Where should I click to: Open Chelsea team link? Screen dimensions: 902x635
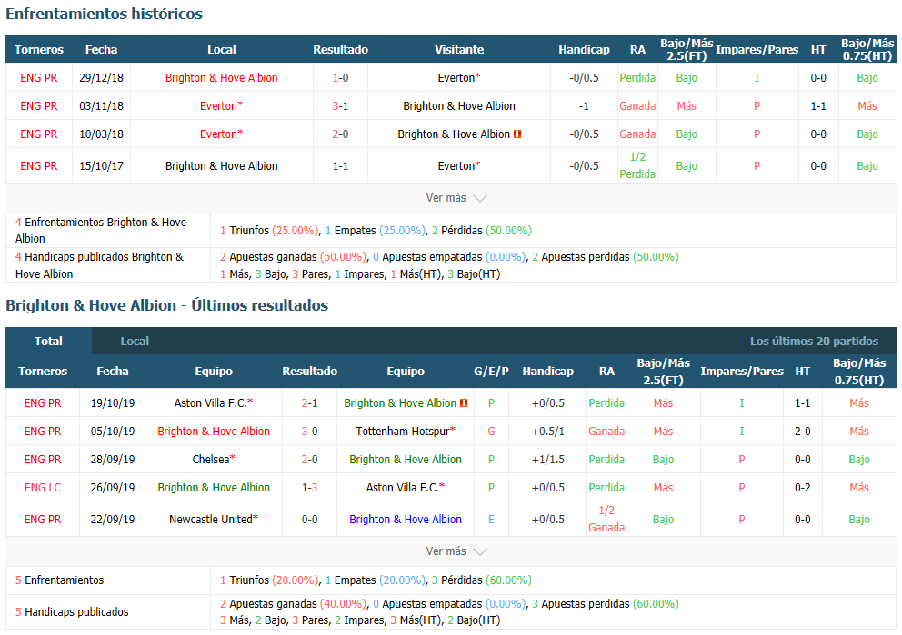coord(214,459)
